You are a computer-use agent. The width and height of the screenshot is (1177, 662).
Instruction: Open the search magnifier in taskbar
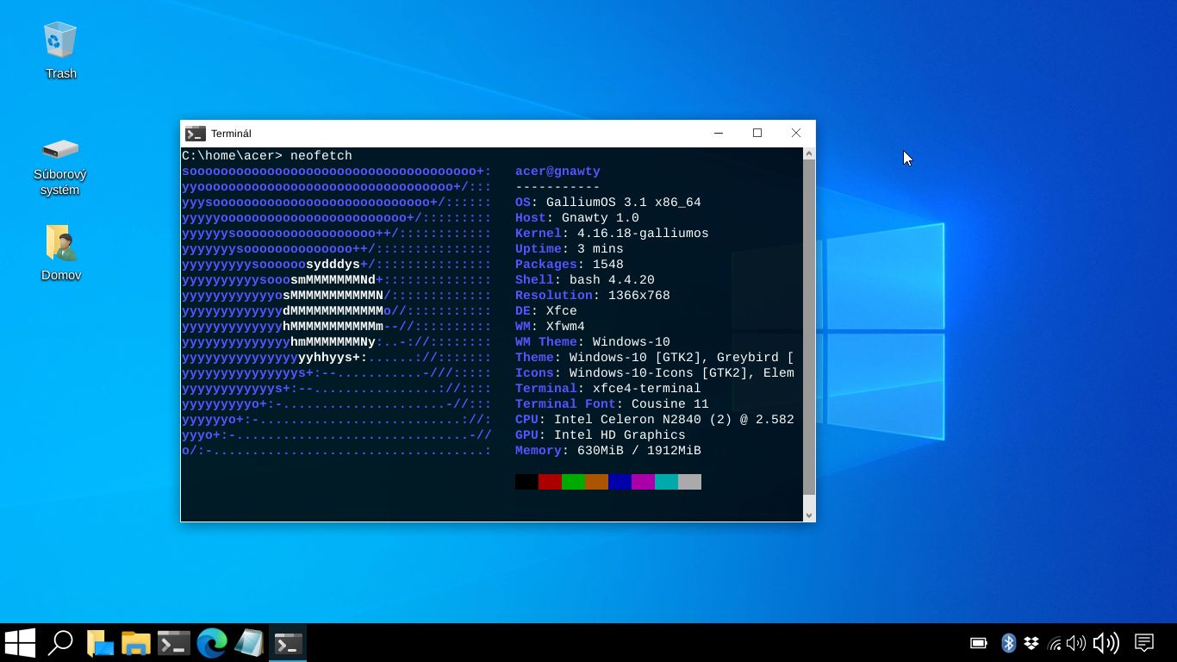(60, 643)
